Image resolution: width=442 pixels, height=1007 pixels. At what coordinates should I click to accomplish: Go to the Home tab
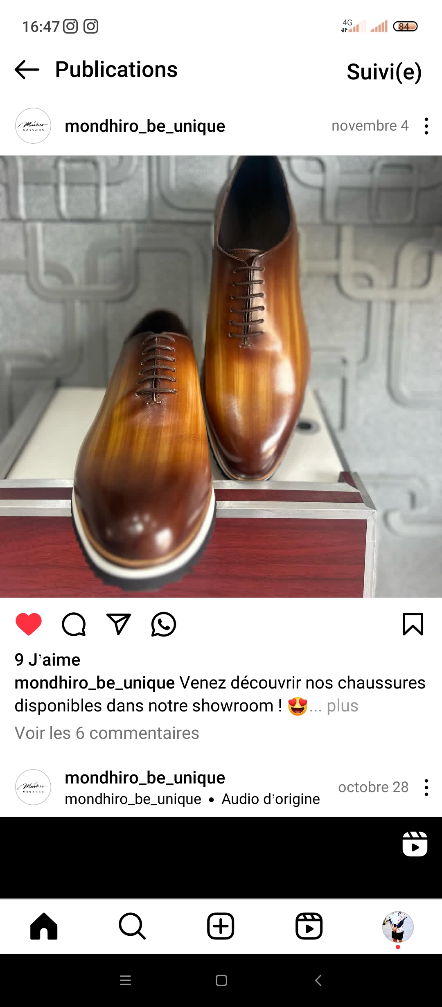coord(44,926)
